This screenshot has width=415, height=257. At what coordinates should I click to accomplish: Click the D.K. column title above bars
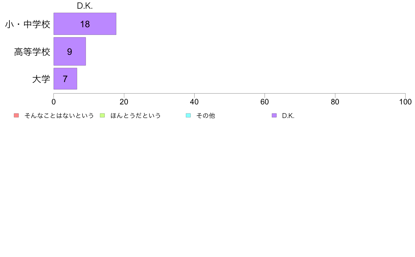[85, 6]
